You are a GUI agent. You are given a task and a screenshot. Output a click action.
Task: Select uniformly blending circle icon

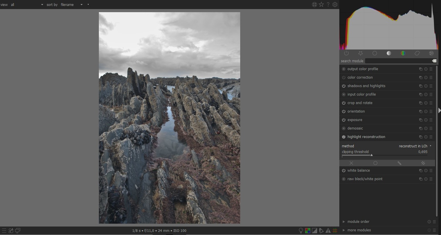coord(375,163)
